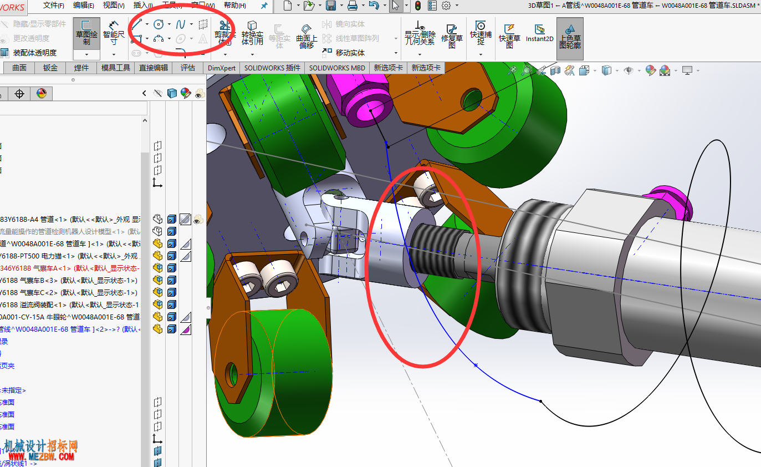Click the New document icon
Screen dimensions: 761x467
(287, 6)
